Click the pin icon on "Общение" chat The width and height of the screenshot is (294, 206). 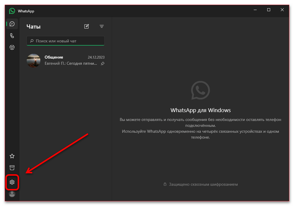(x=103, y=64)
